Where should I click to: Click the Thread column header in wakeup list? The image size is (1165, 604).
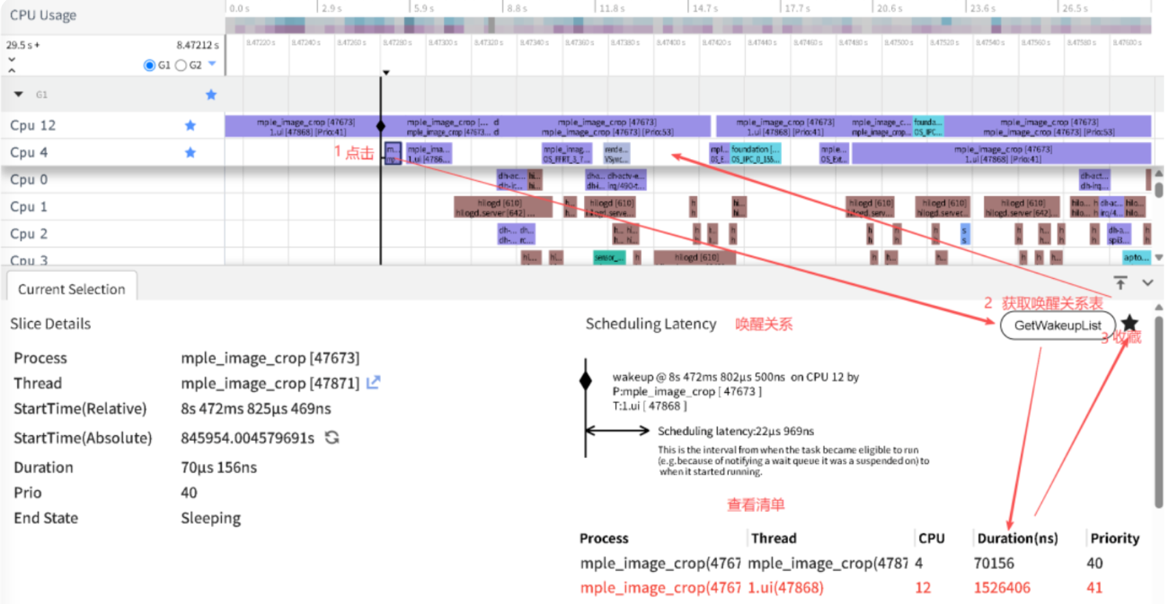(x=774, y=538)
